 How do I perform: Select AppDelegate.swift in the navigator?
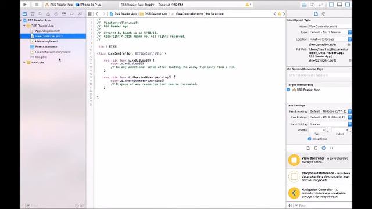(48, 31)
